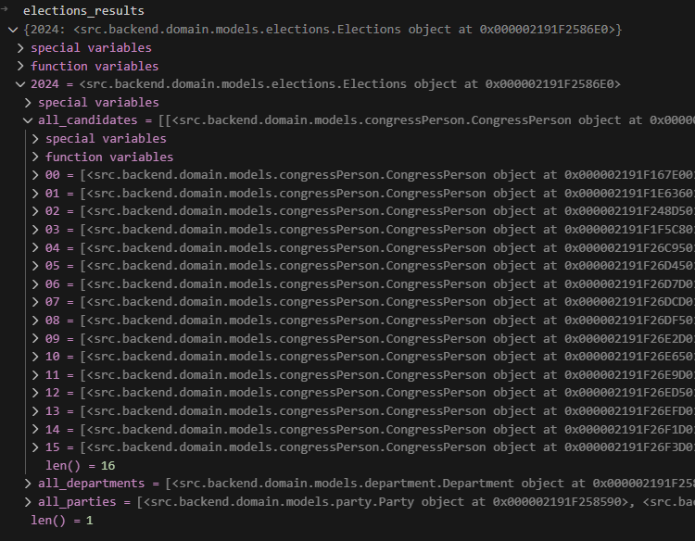Image resolution: width=695 pixels, height=541 pixels.
Task: Select the len() = 16 row
Action: [x=80, y=466]
